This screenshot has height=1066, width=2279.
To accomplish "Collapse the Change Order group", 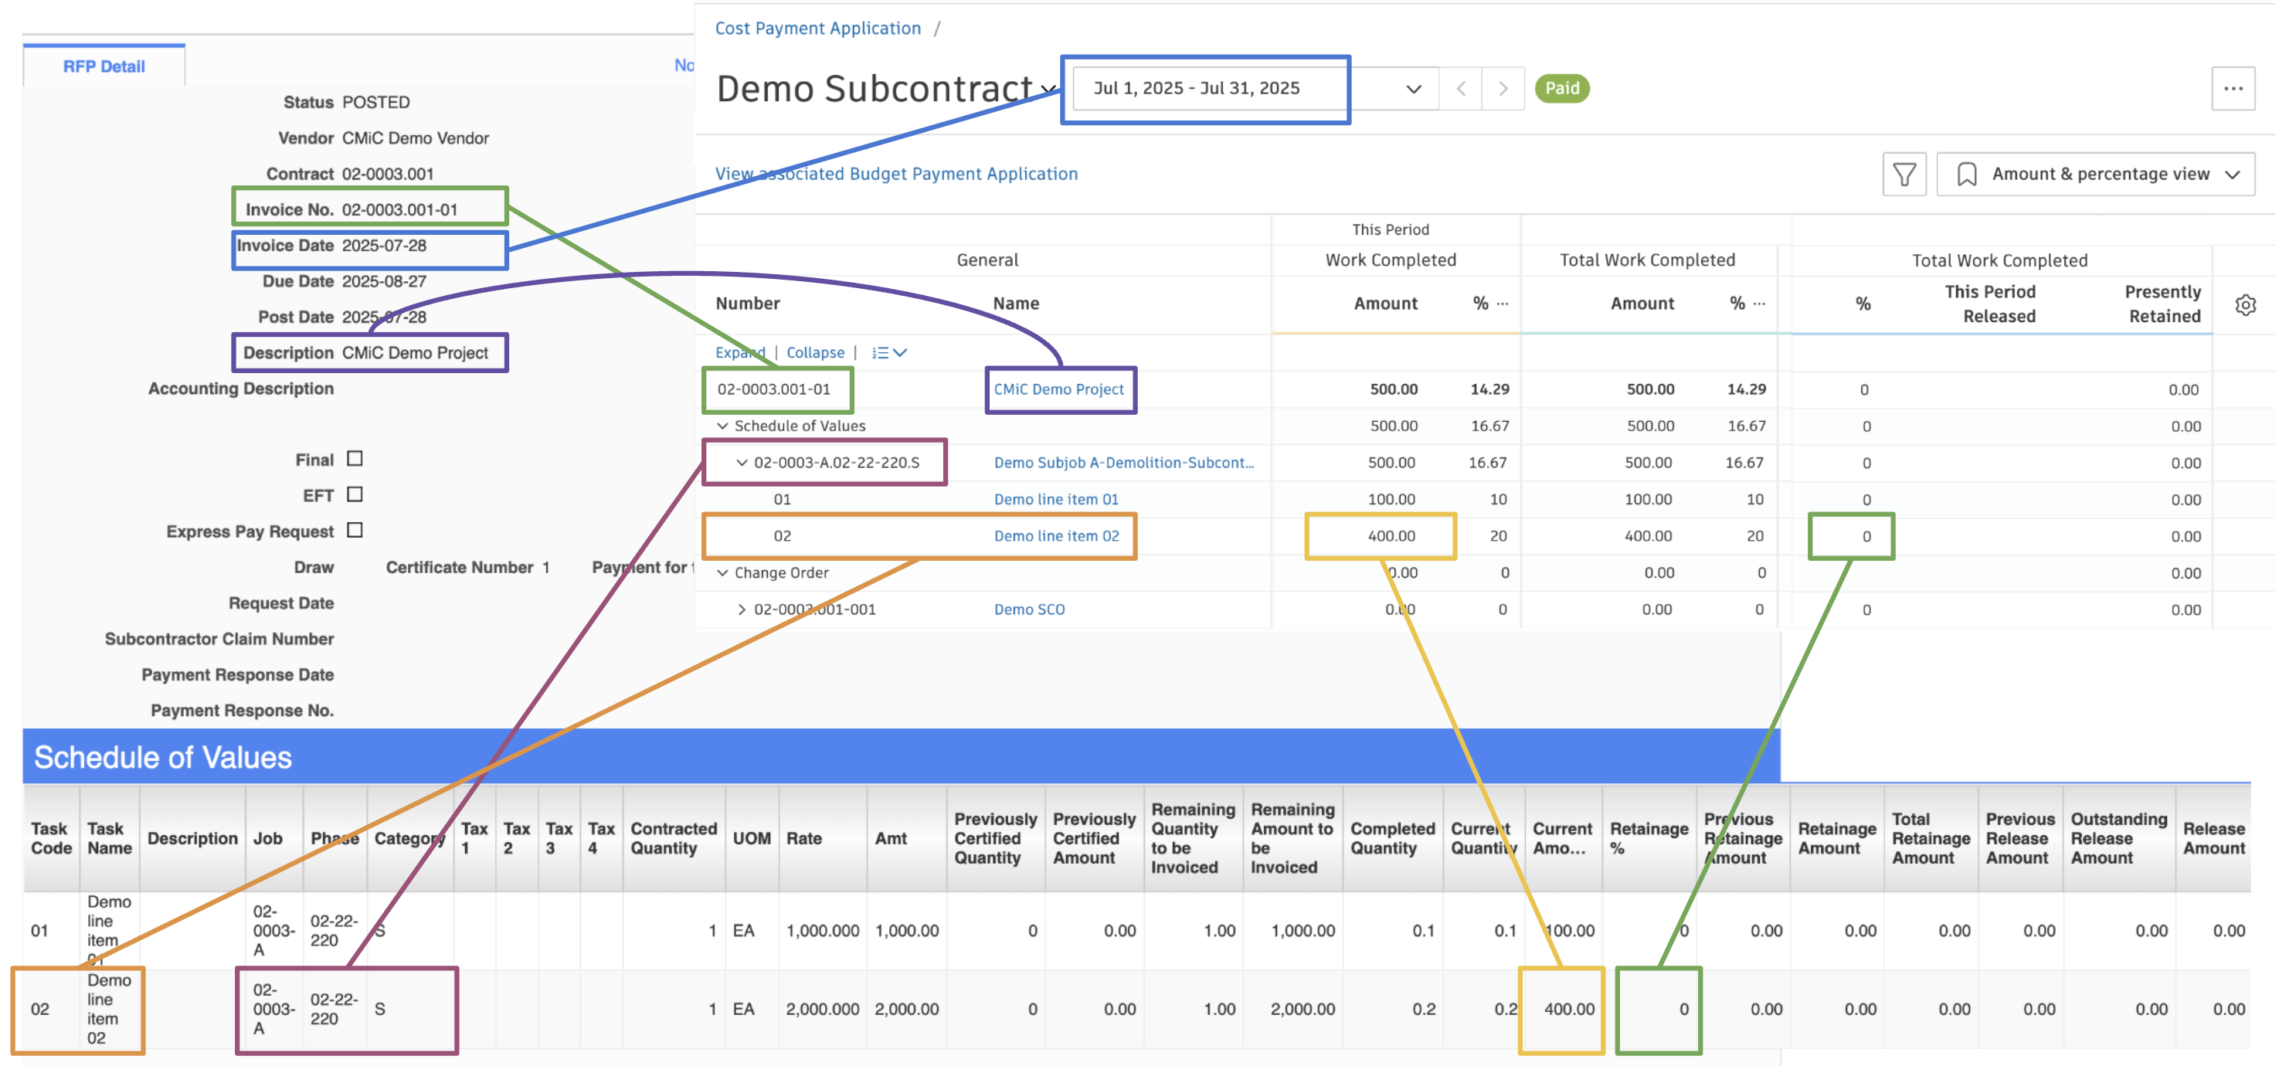I will [722, 573].
